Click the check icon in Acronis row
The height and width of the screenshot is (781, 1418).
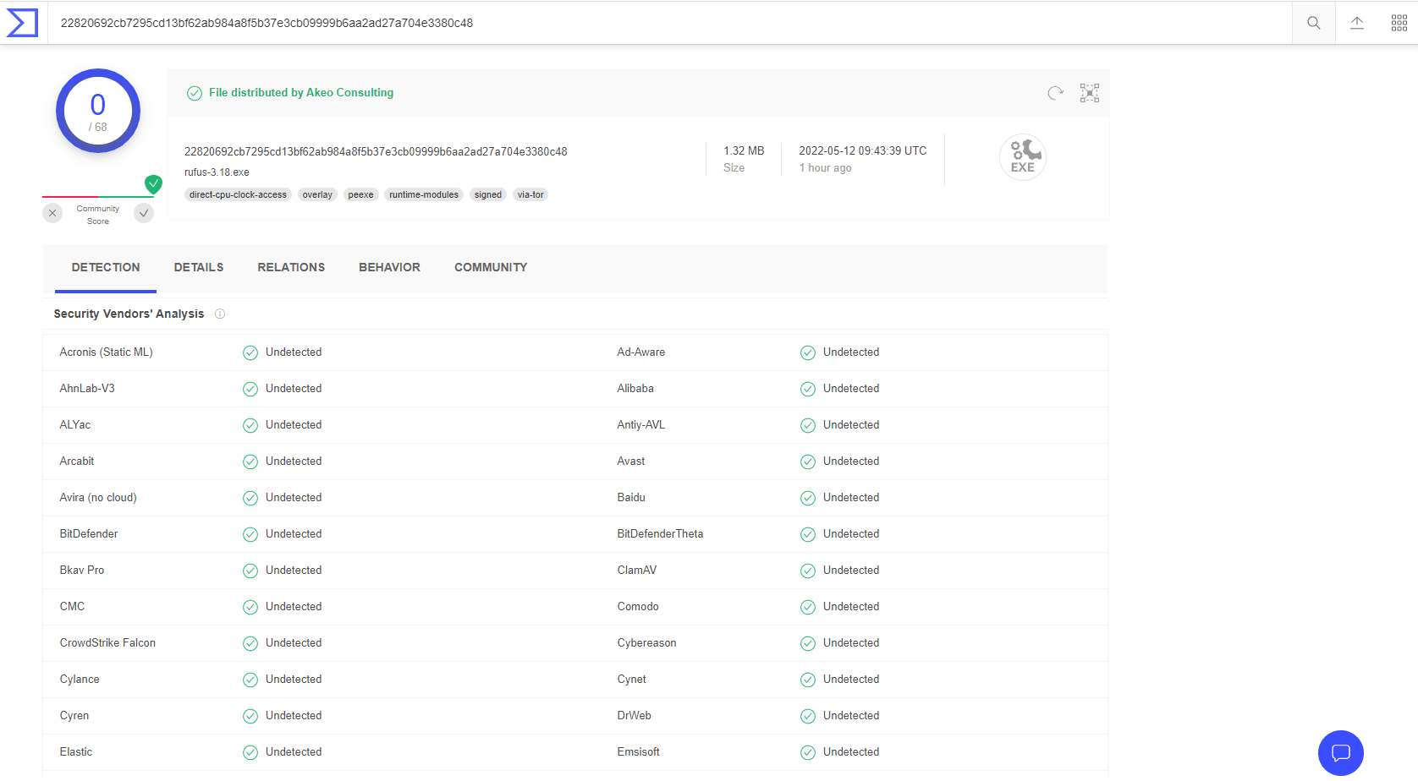click(x=250, y=352)
